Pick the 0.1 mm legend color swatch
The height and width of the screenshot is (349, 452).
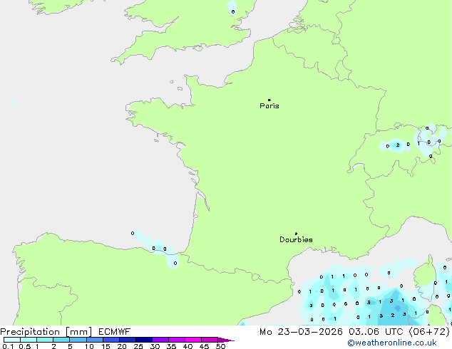pyautogui.click(x=12, y=340)
